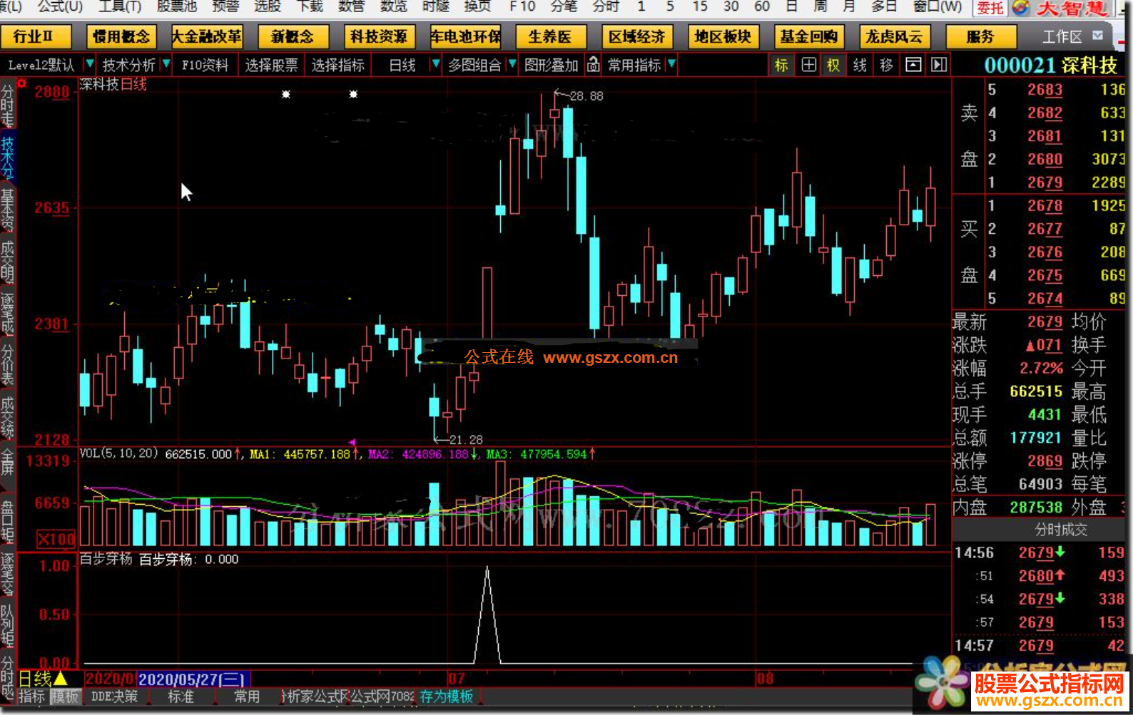Image resolution: width=1133 pixels, height=715 pixels.
Task: Select the 科技资源 sector button
Action: pyautogui.click(x=379, y=36)
